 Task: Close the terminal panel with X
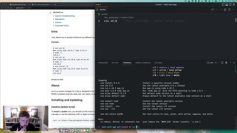234,62
